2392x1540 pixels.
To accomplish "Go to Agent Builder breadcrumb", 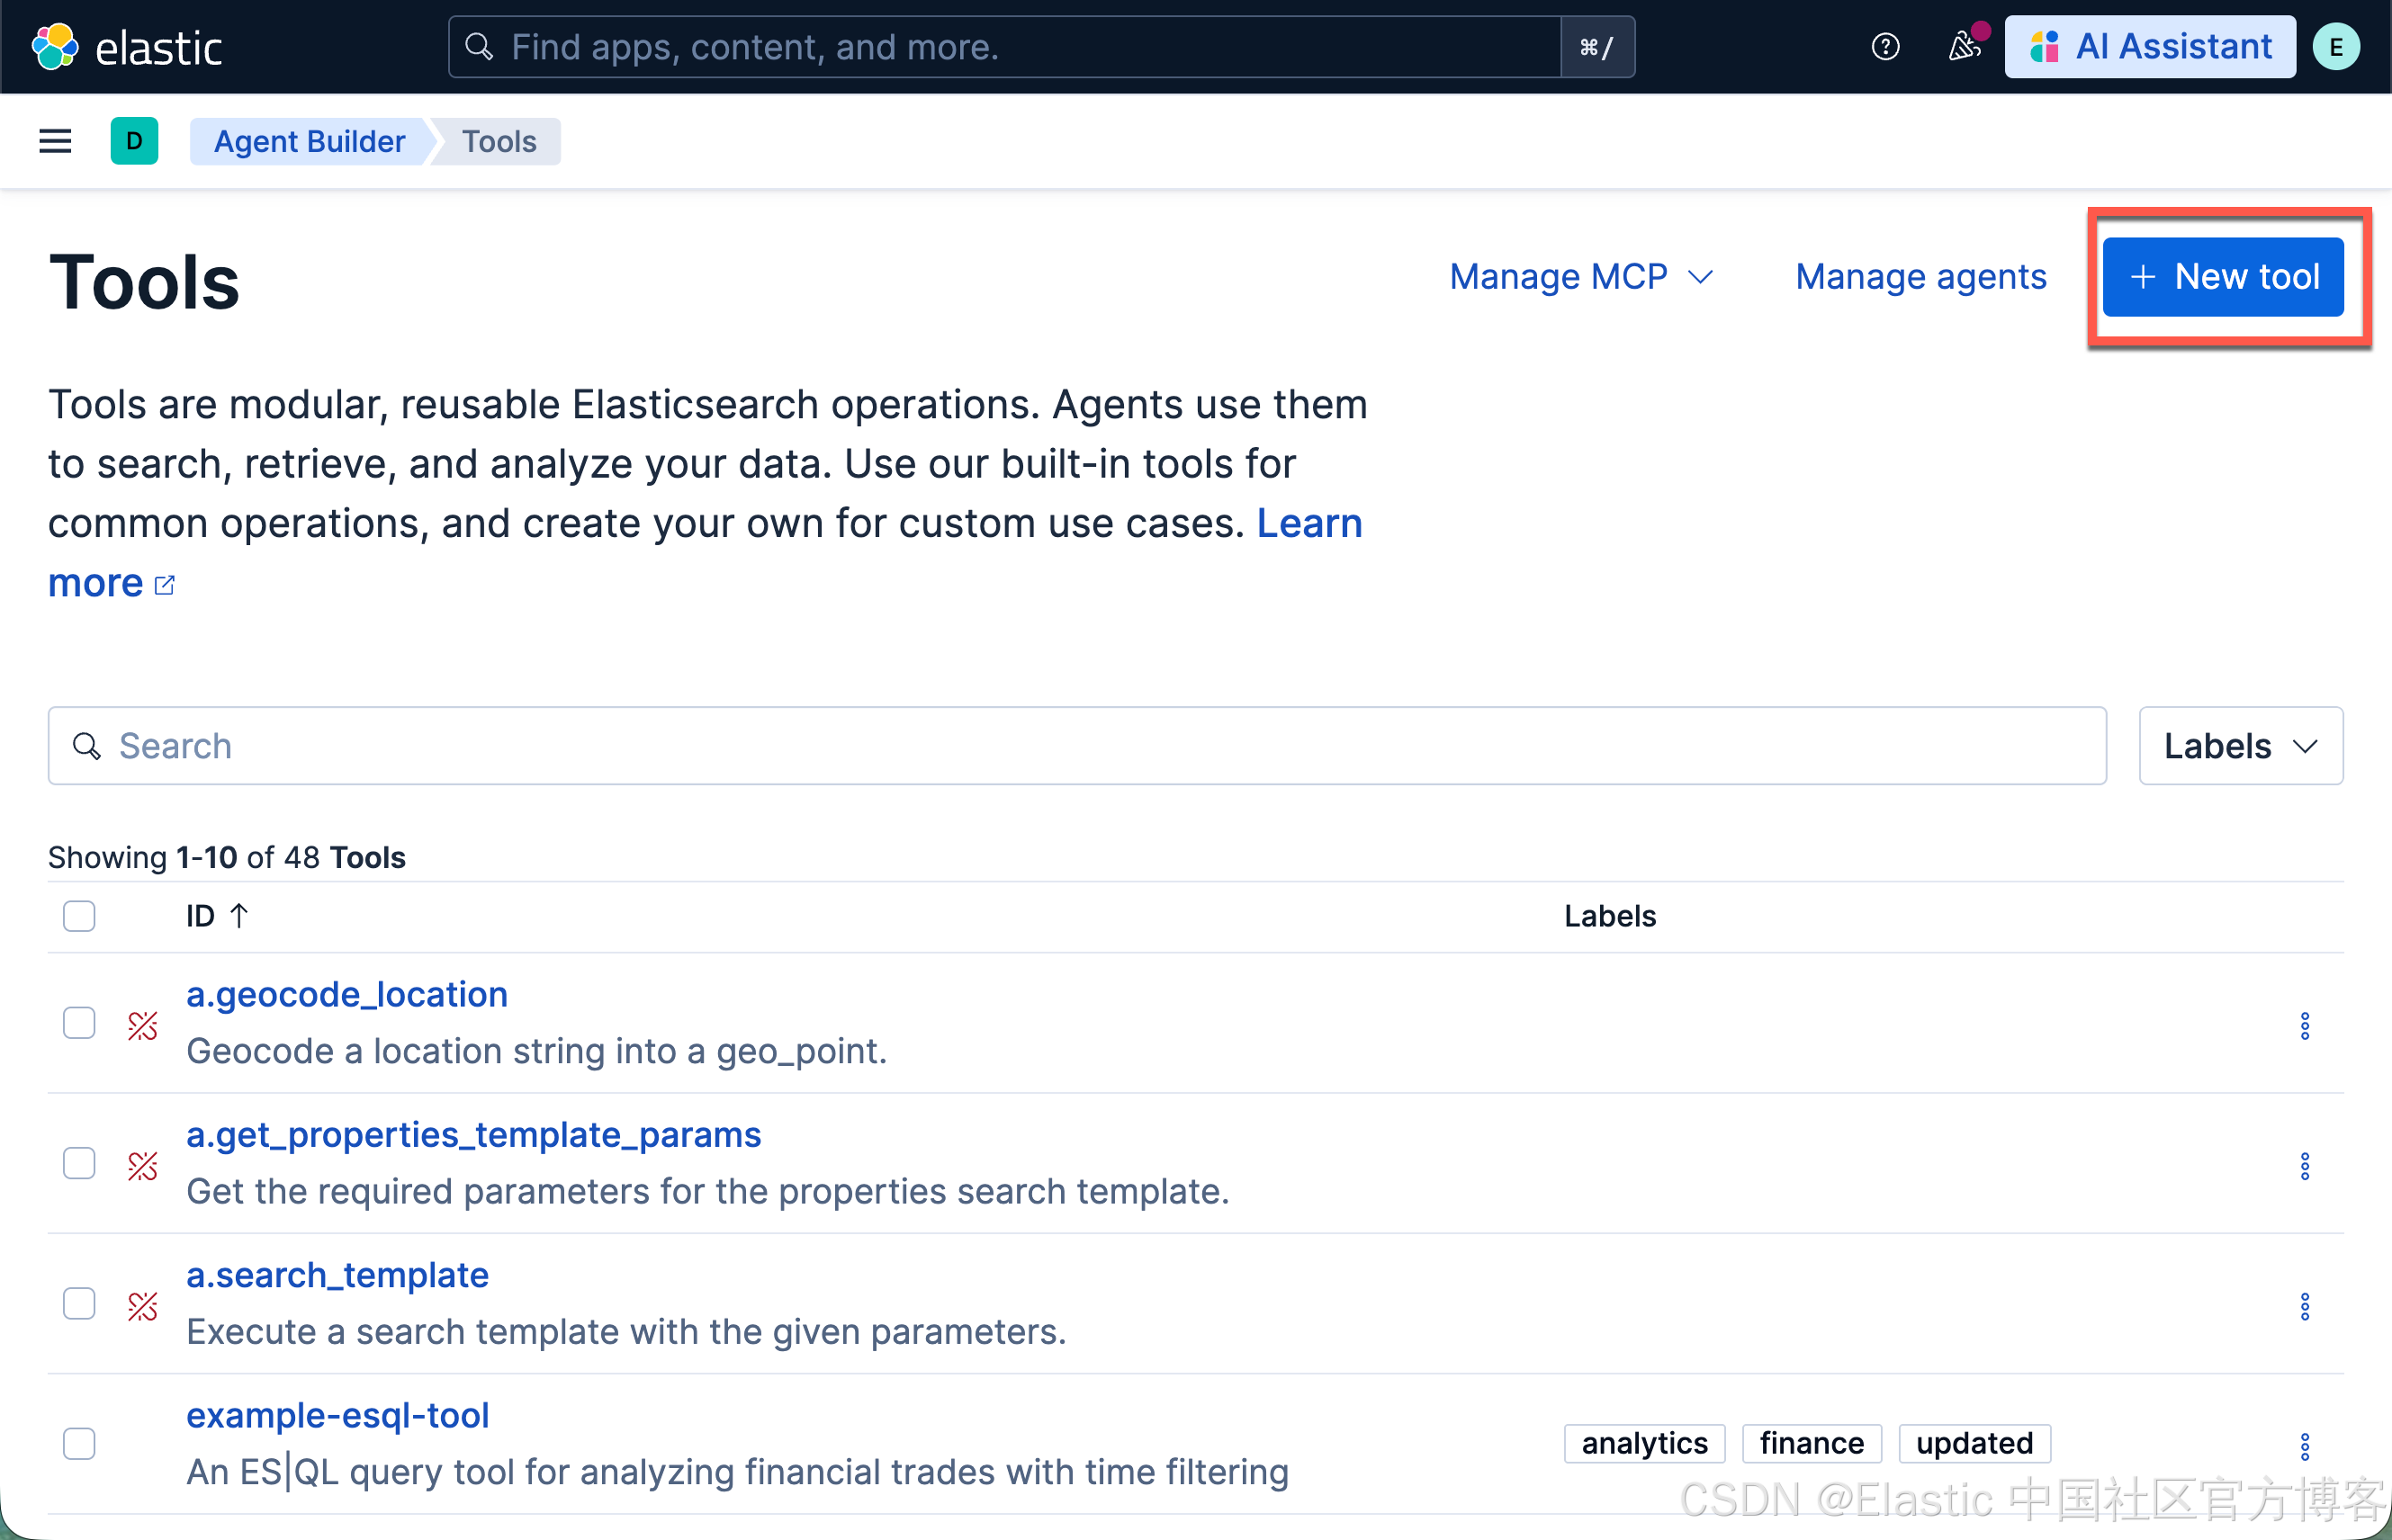I will pyautogui.click(x=310, y=141).
